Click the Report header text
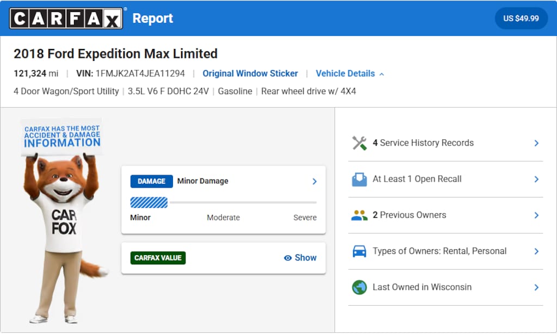 [x=153, y=18]
